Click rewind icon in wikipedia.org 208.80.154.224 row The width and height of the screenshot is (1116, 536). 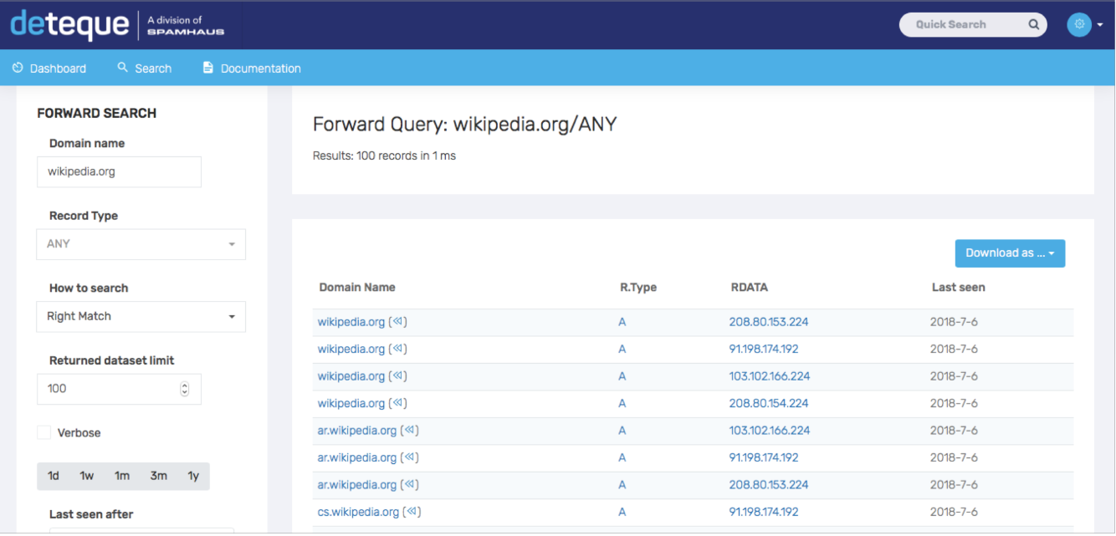(x=398, y=403)
